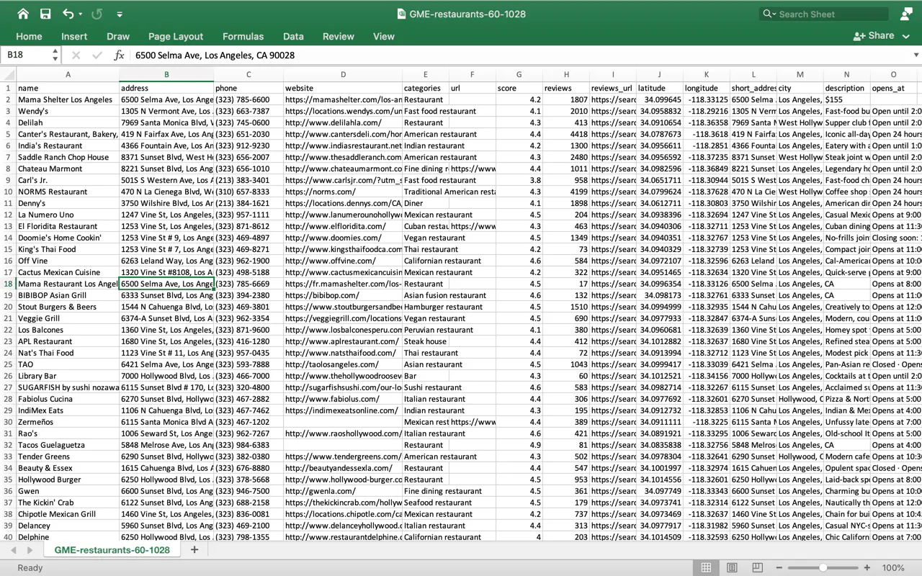Viewport: 922px width, 576px height.
Task: Click the Redo arrow icon
Action: (97, 14)
